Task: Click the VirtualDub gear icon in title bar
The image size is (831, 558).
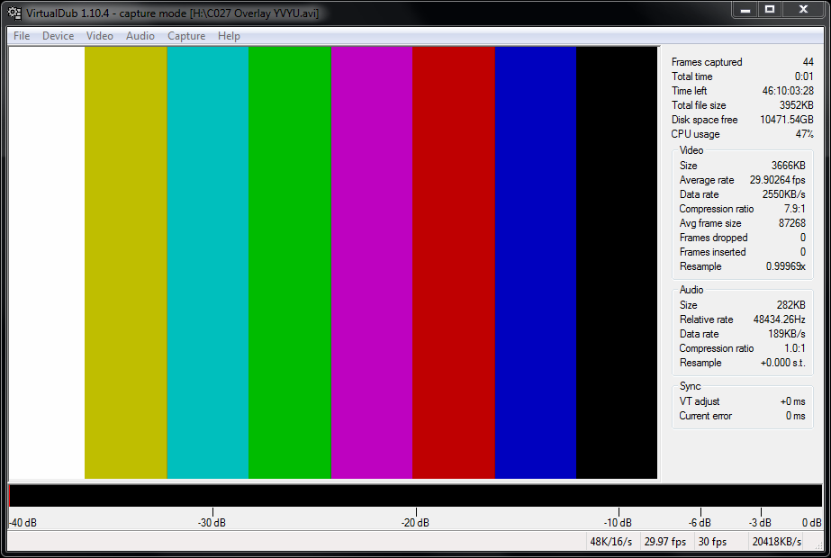Action: tap(14, 13)
